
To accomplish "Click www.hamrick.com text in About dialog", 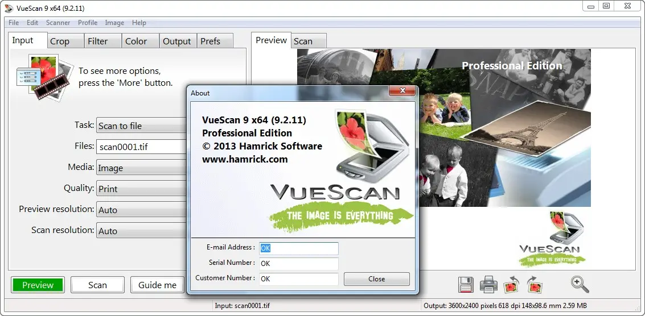I will pyautogui.click(x=245, y=159).
